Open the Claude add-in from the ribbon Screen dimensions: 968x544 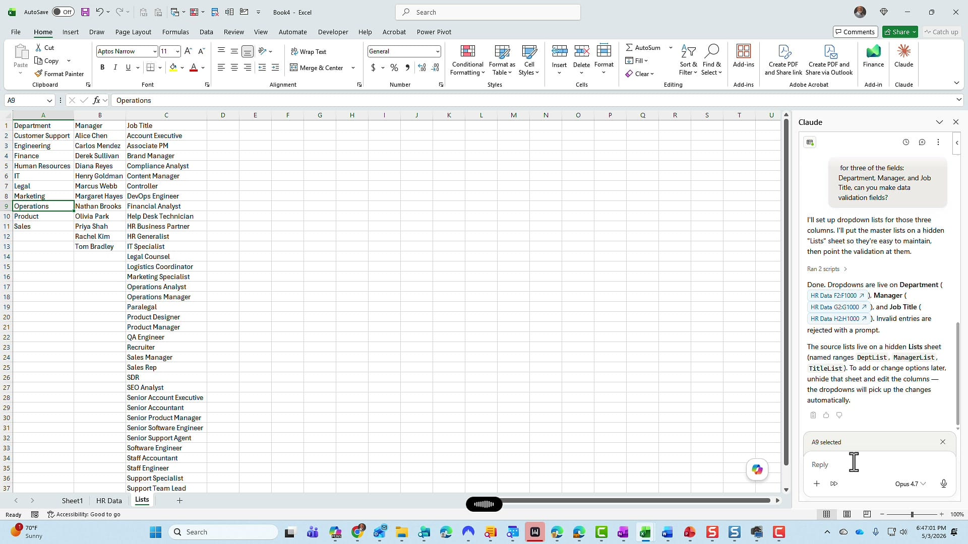click(903, 56)
